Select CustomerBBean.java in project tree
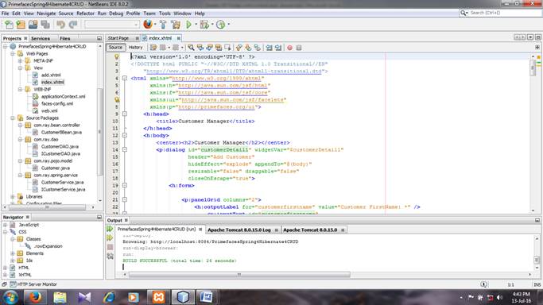The image size is (543, 305). coord(61,132)
